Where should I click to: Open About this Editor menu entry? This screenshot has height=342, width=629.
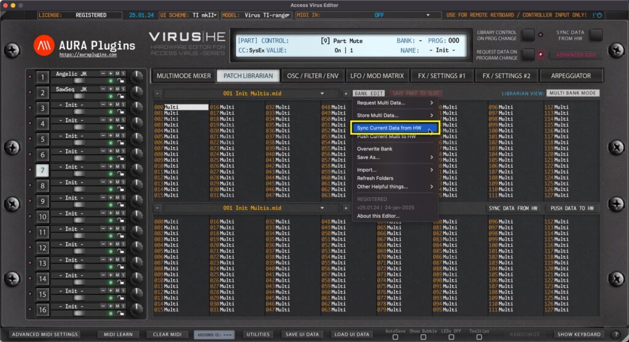pos(394,216)
